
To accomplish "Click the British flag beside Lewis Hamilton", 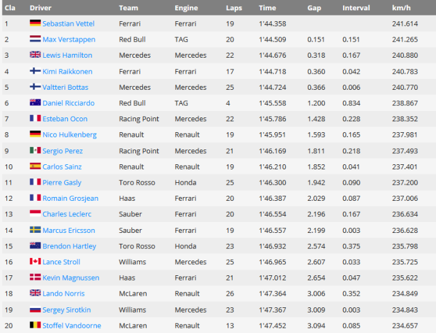I will [35, 55].
